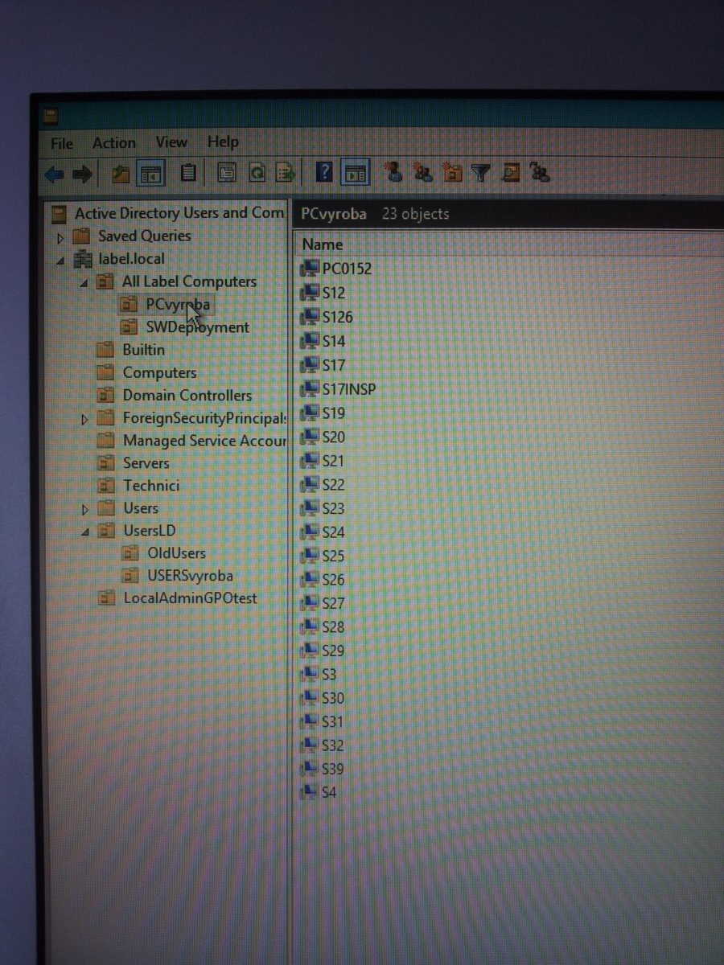724x965 pixels.
Task: Open the View menu
Action: click(x=171, y=142)
